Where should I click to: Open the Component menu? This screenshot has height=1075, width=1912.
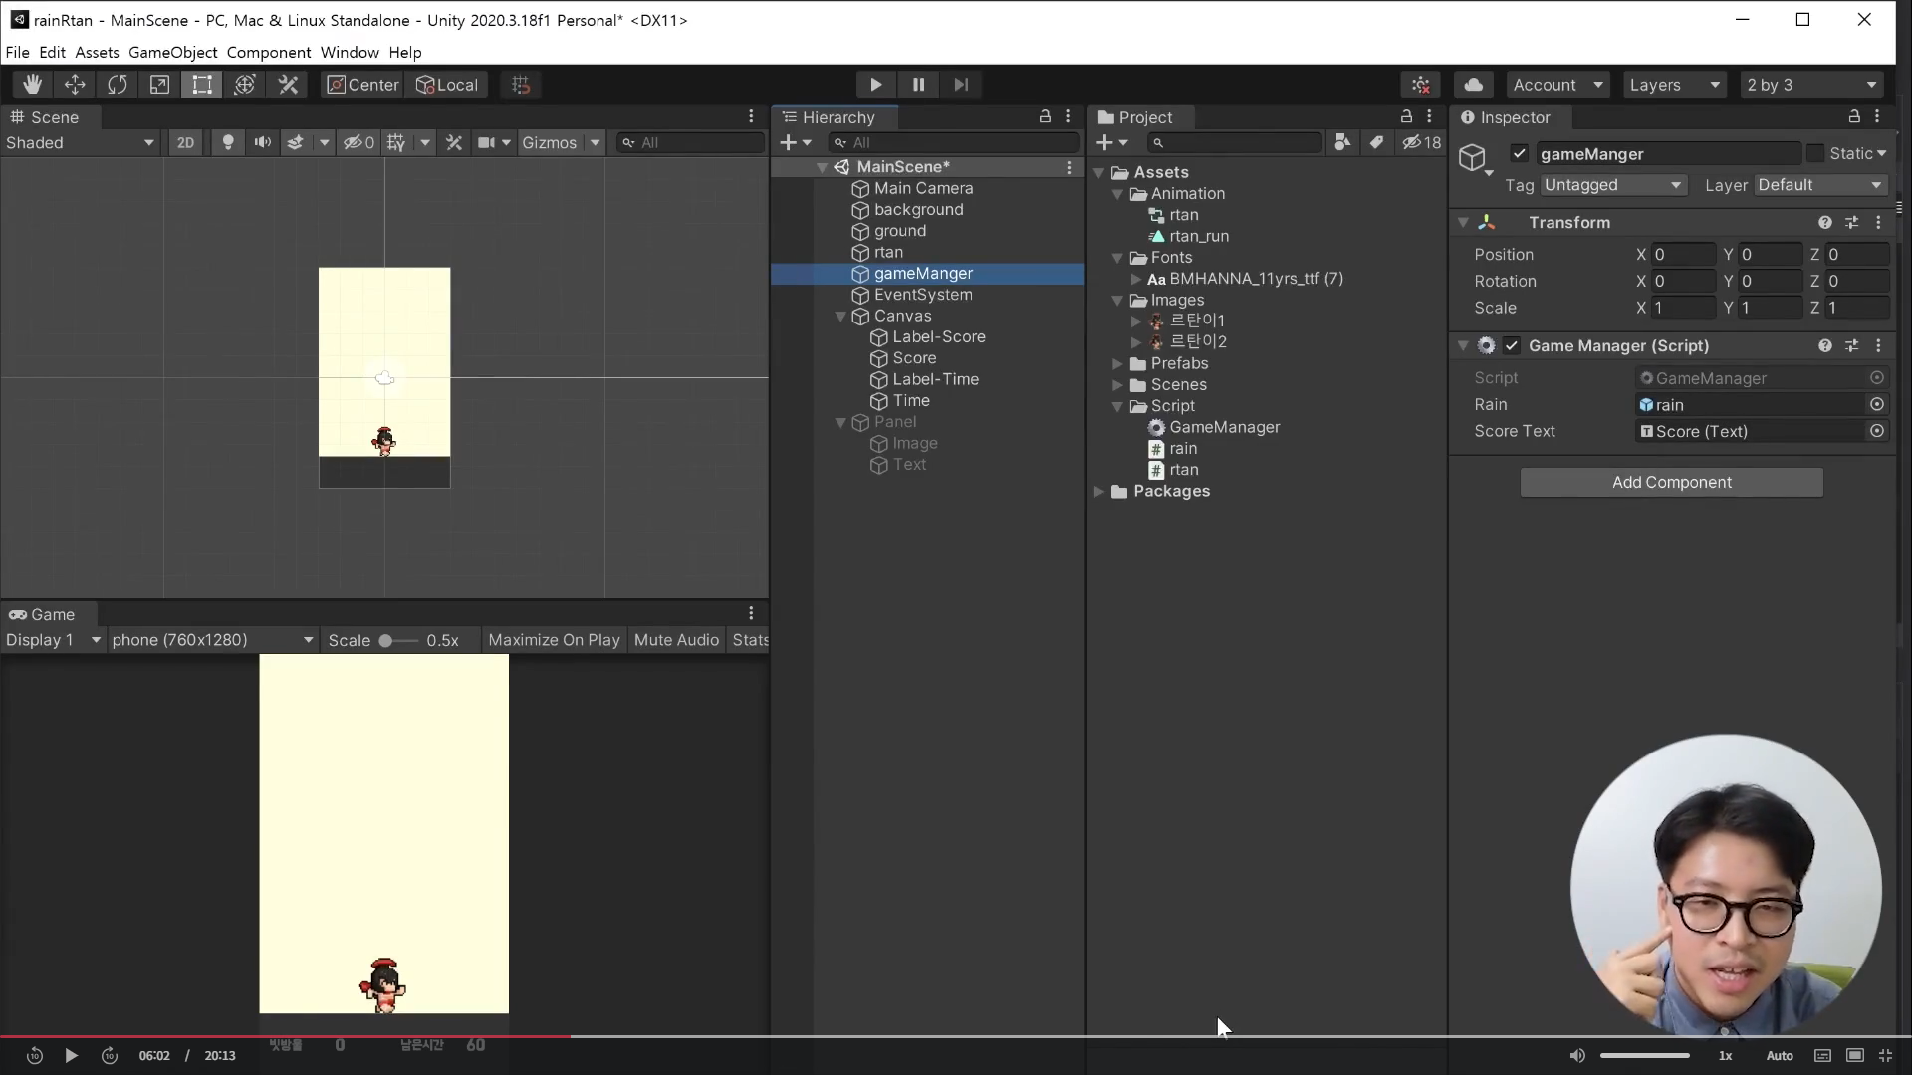268,52
